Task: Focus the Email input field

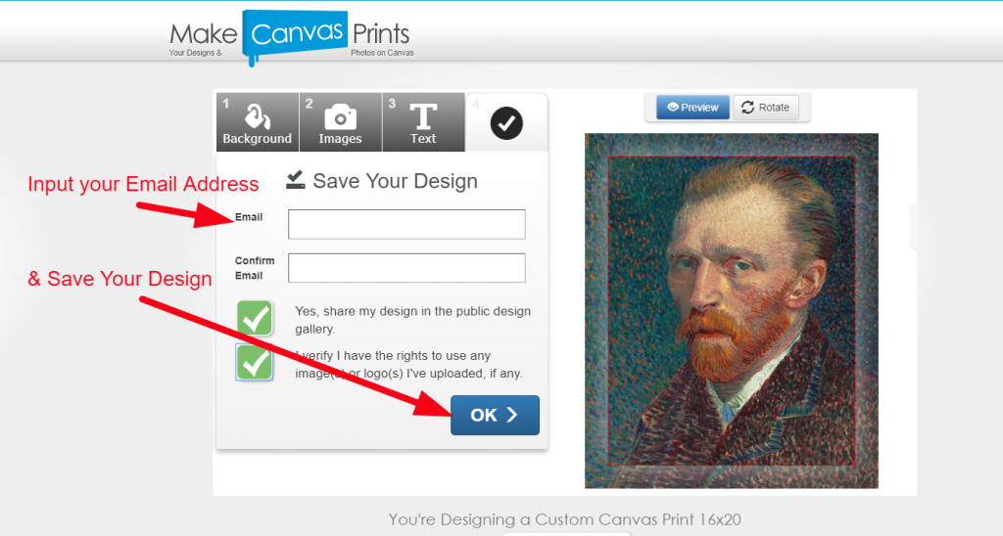Action: click(x=406, y=224)
